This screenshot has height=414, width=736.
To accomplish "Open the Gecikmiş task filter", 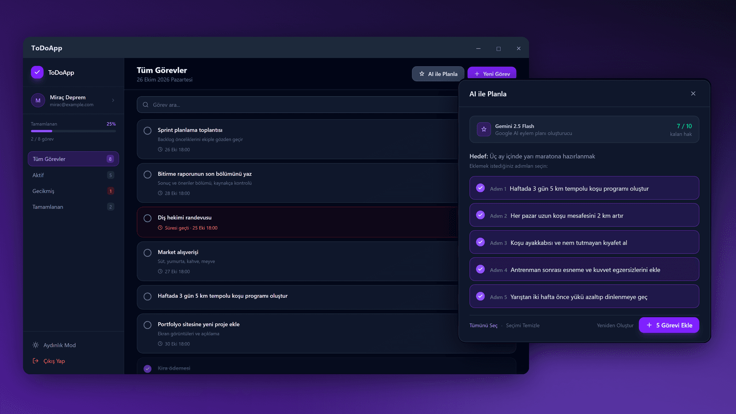I will (x=74, y=191).
